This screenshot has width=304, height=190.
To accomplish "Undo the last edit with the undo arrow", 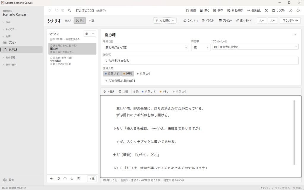I will coord(50,10).
